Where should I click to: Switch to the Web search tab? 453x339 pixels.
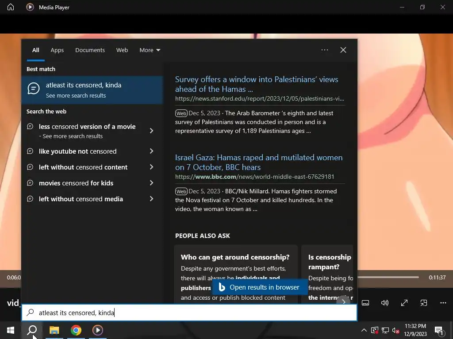click(x=122, y=50)
